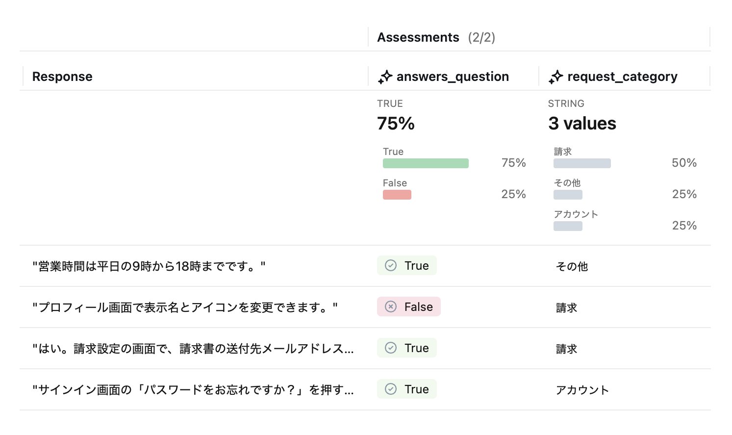Click the アカウント distribution bar
Image resolution: width=732 pixels, height=435 pixels.
click(568, 226)
